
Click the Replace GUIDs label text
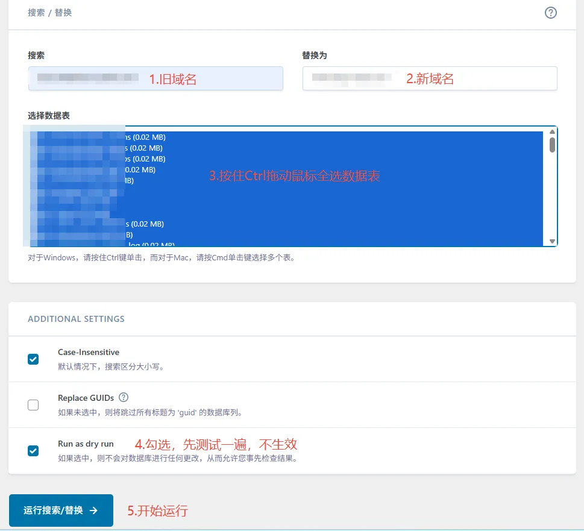(x=86, y=398)
